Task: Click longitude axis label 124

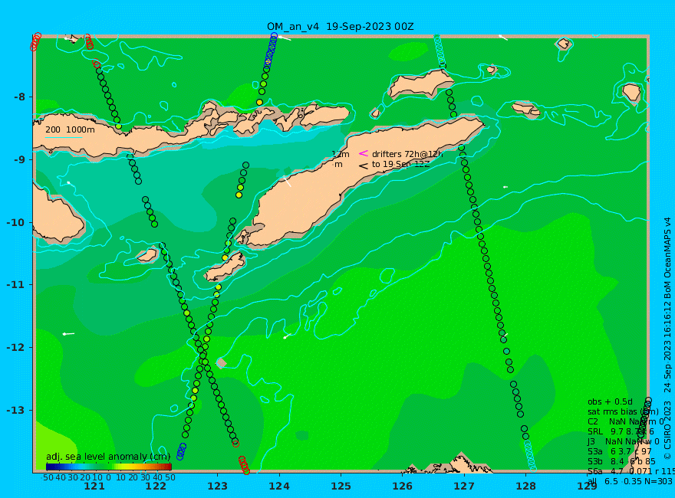Action: (279, 486)
